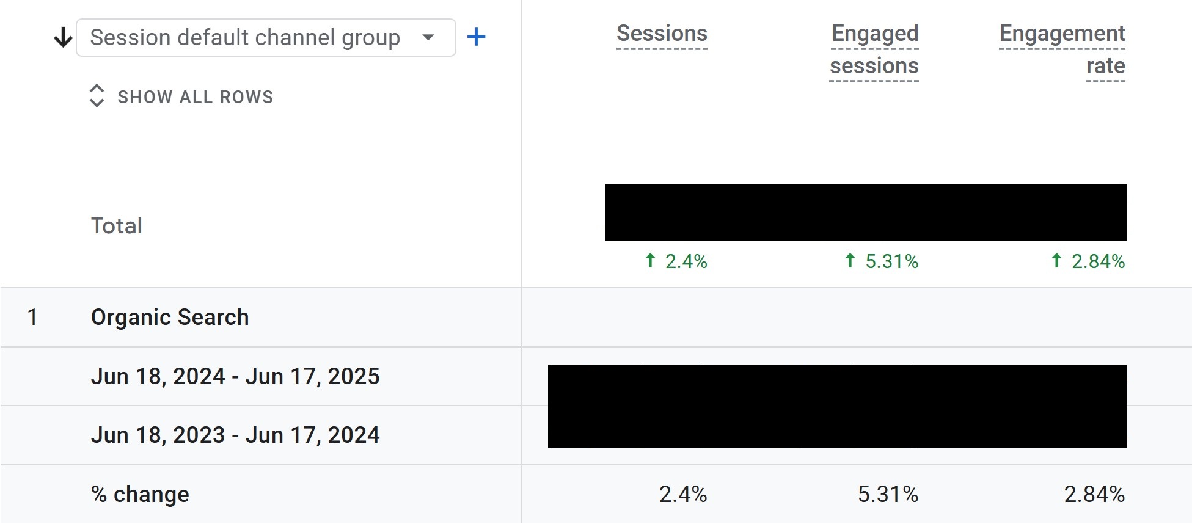Open Session default channel group dropdown

click(245, 38)
